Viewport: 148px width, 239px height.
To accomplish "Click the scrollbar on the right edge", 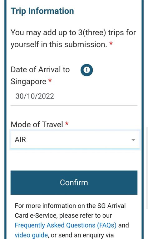I will [147, 168].
